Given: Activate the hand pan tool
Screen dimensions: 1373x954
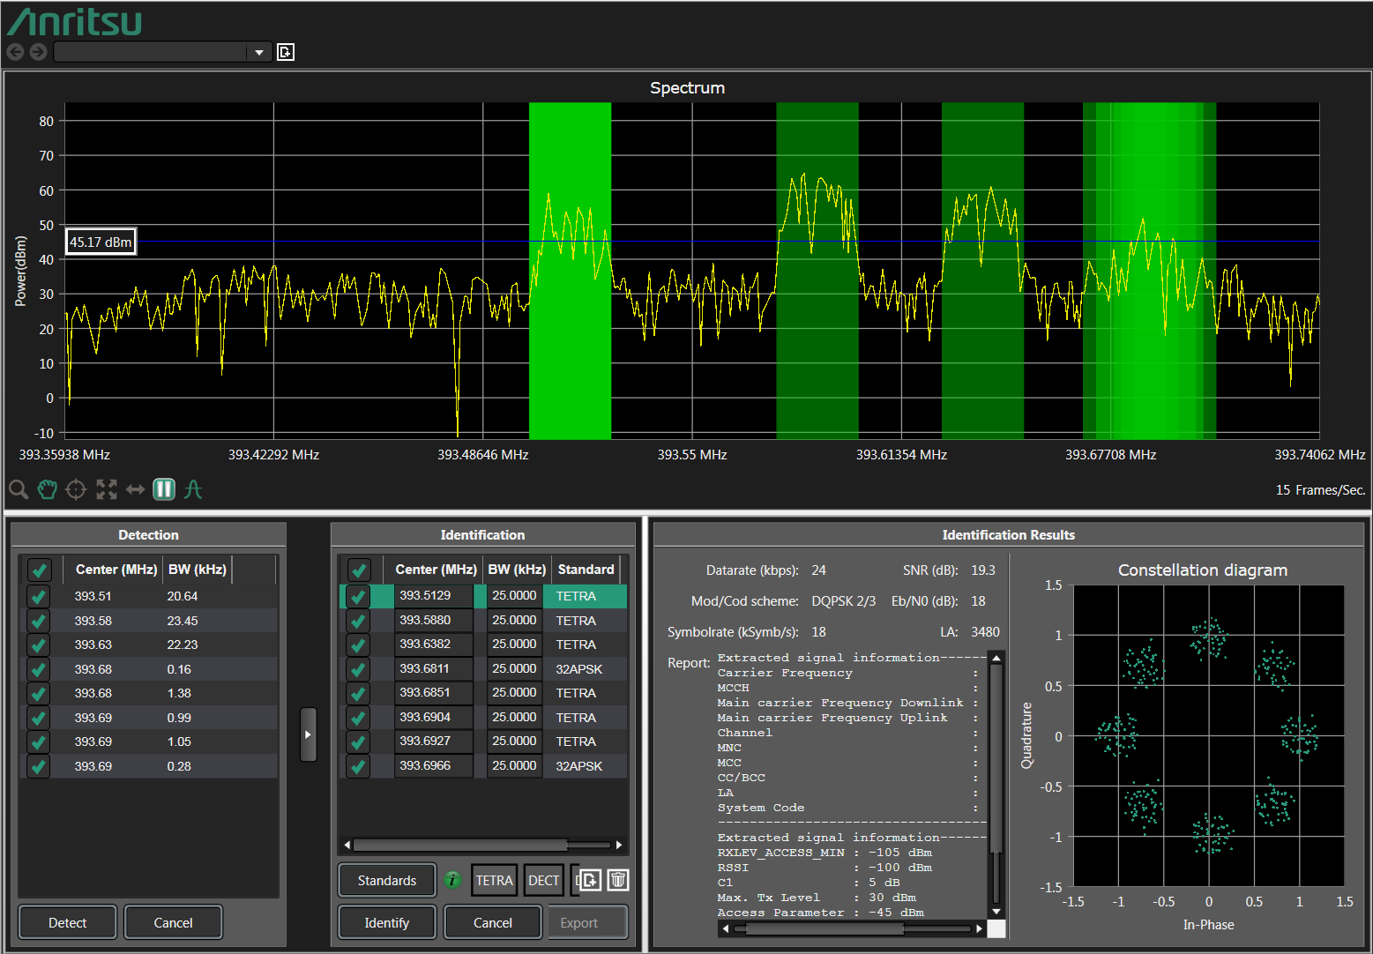Looking at the screenshot, I should click(x=47, y=489).
